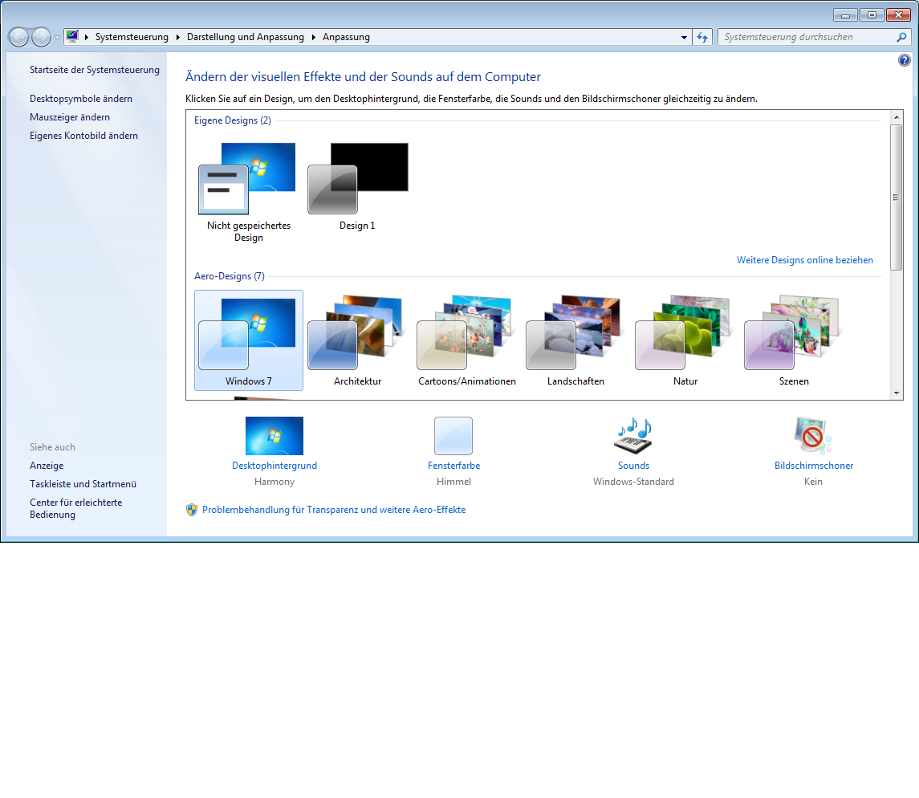Click the Sounds text link
This screenshot has height=798, width=919.
click(x=633, y=466)
